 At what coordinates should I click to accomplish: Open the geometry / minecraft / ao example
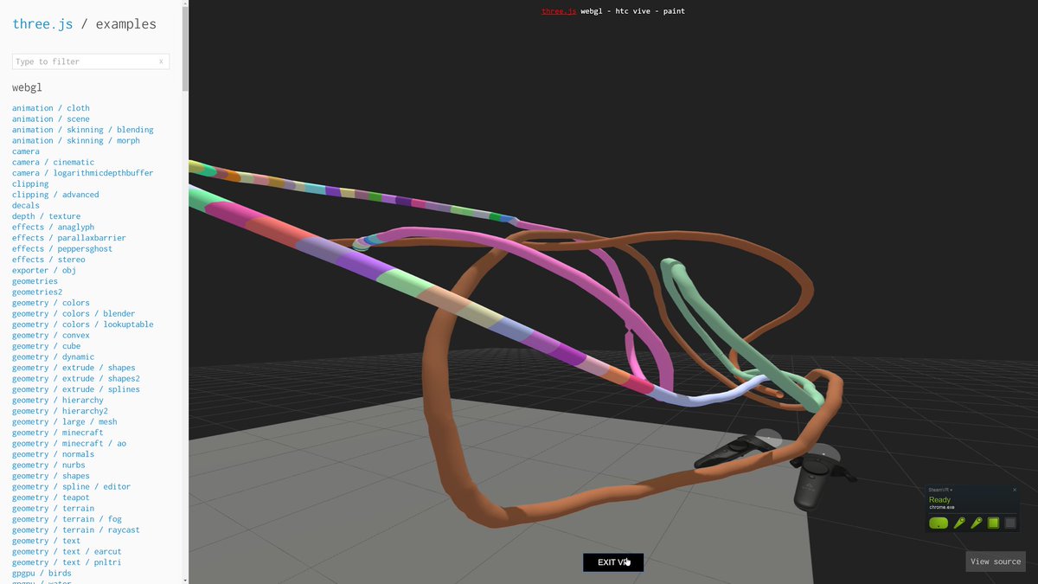68,443
